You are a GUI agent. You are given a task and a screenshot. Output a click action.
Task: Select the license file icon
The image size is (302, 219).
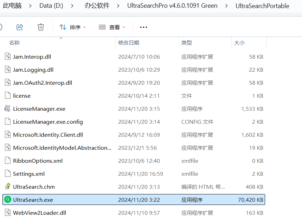8,95
